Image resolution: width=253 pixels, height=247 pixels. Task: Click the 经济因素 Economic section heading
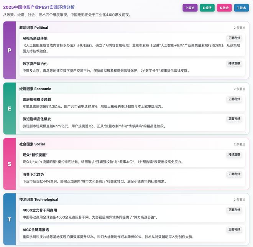point(35,89)
